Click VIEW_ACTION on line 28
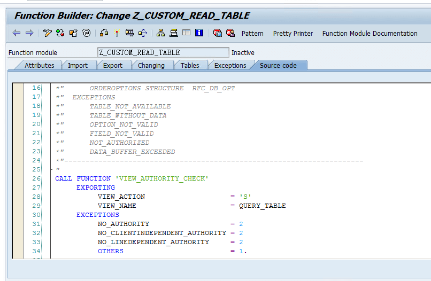The height and width of the screenshot is (281, 431). [x=121, y=197]
